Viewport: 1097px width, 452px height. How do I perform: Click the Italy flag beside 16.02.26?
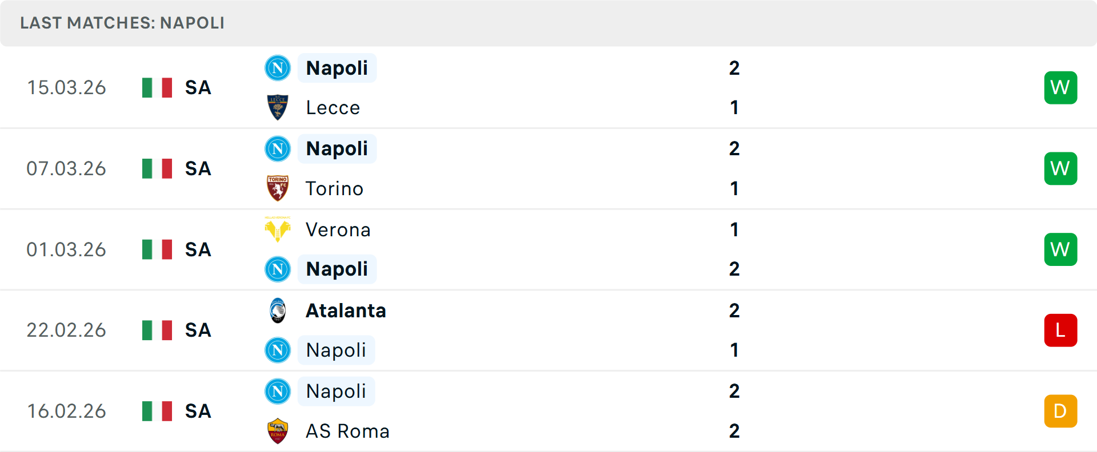(157, 411)
